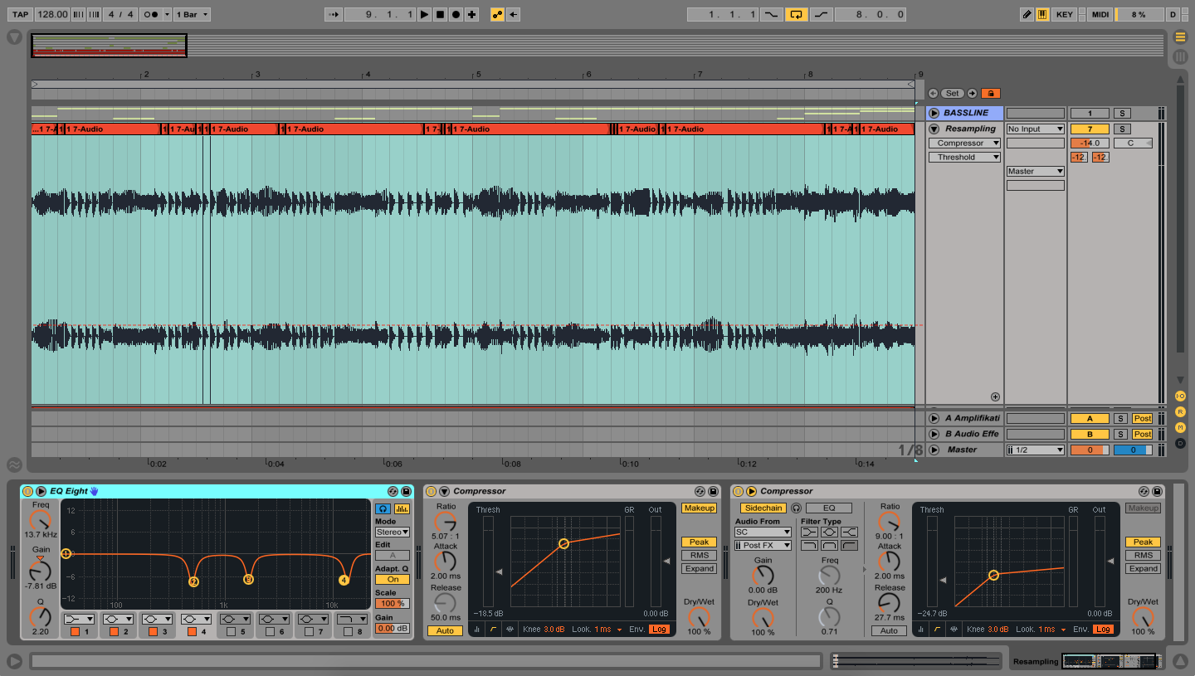Fold the EQ Eight device with triangle
Image resolution: width=1195 pixels, height=676 pixels.
[41, 491]
